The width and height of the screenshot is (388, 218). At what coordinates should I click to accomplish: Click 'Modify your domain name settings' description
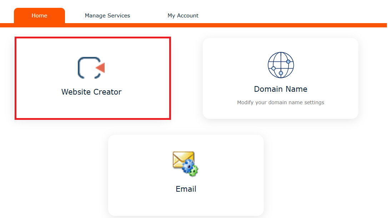click(281, 102)
